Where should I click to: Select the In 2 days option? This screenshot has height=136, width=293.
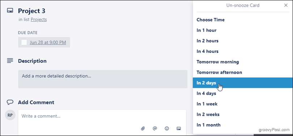pyautogui.click(x=243, y=83)
